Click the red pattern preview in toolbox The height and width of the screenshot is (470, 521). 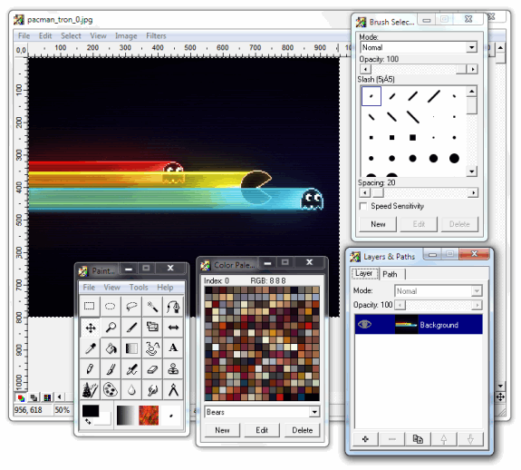point(149,416)
